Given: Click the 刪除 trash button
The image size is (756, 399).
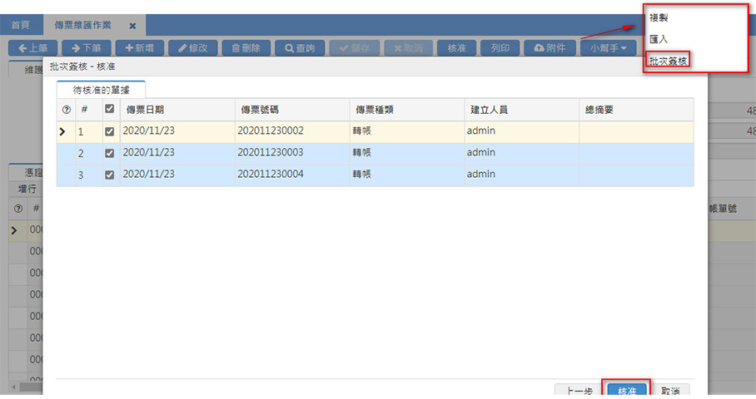Looking at the screenshot, I should click(x=246, y=48).
